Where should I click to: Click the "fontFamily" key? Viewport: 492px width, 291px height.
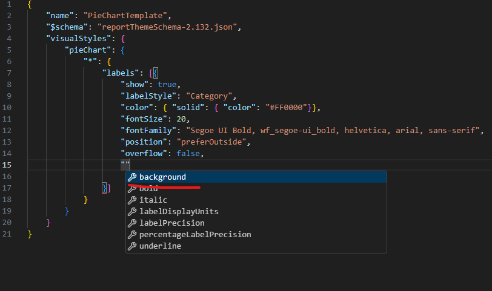pos(148,131)
